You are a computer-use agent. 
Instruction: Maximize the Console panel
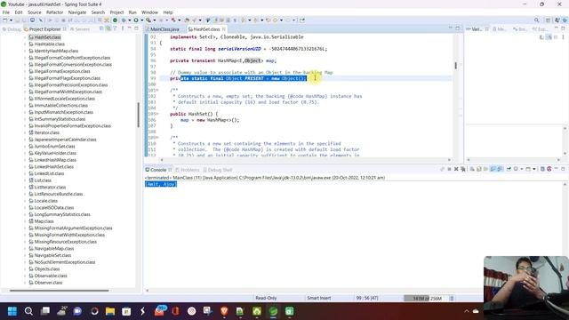[x=563, y=169]
